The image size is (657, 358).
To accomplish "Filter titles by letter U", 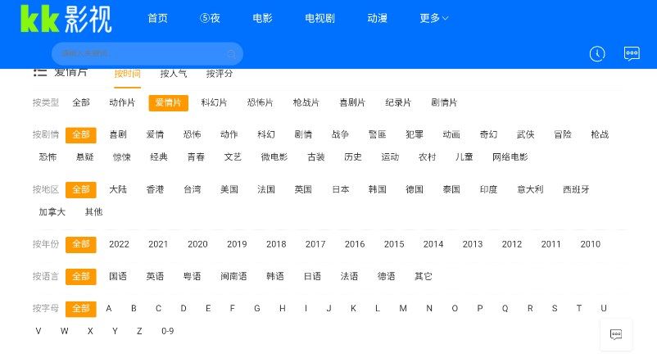I will tap(604, 309).
